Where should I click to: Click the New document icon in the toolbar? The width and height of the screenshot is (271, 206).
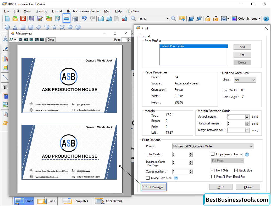coord(7,19)
